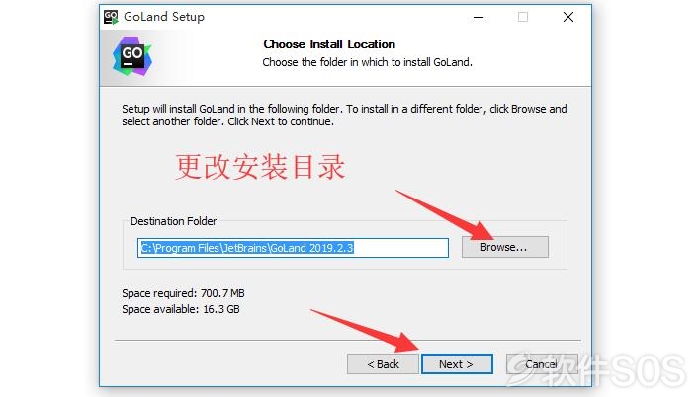Click the Space available 16.3 GB label

tap(181, 309)
